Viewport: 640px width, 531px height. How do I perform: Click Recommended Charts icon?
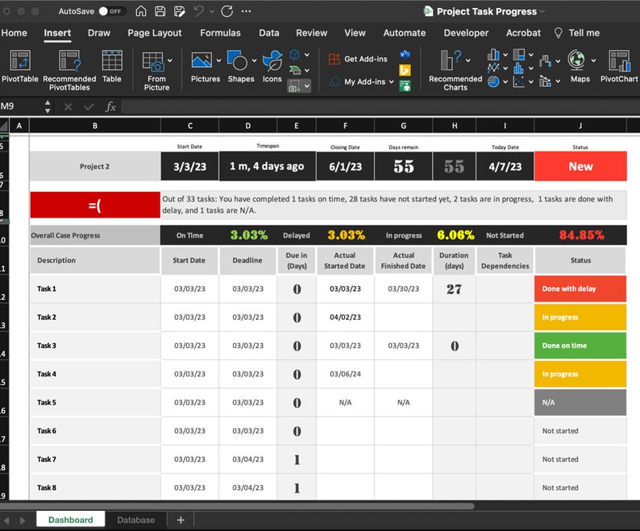(x=455, y=70)
